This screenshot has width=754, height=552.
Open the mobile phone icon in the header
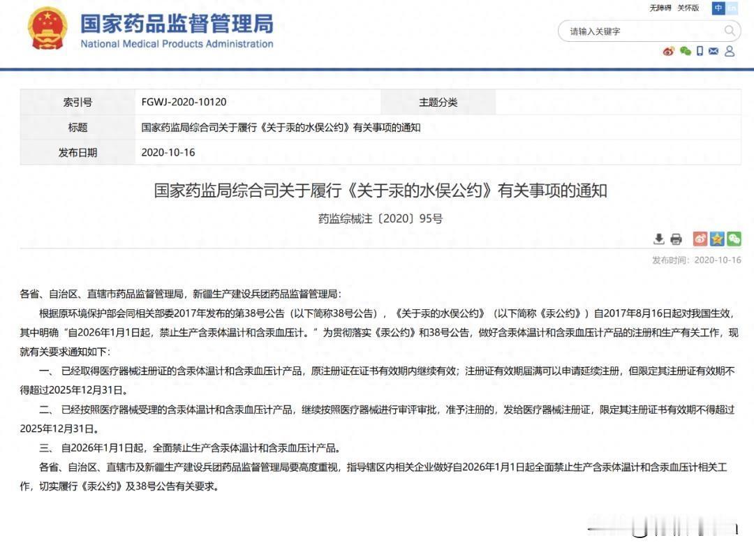pyautogui.click(x=700, y=51)
